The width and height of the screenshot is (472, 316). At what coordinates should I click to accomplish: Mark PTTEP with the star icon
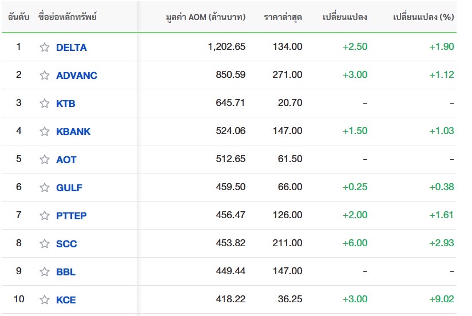click(x=45, y=215)
